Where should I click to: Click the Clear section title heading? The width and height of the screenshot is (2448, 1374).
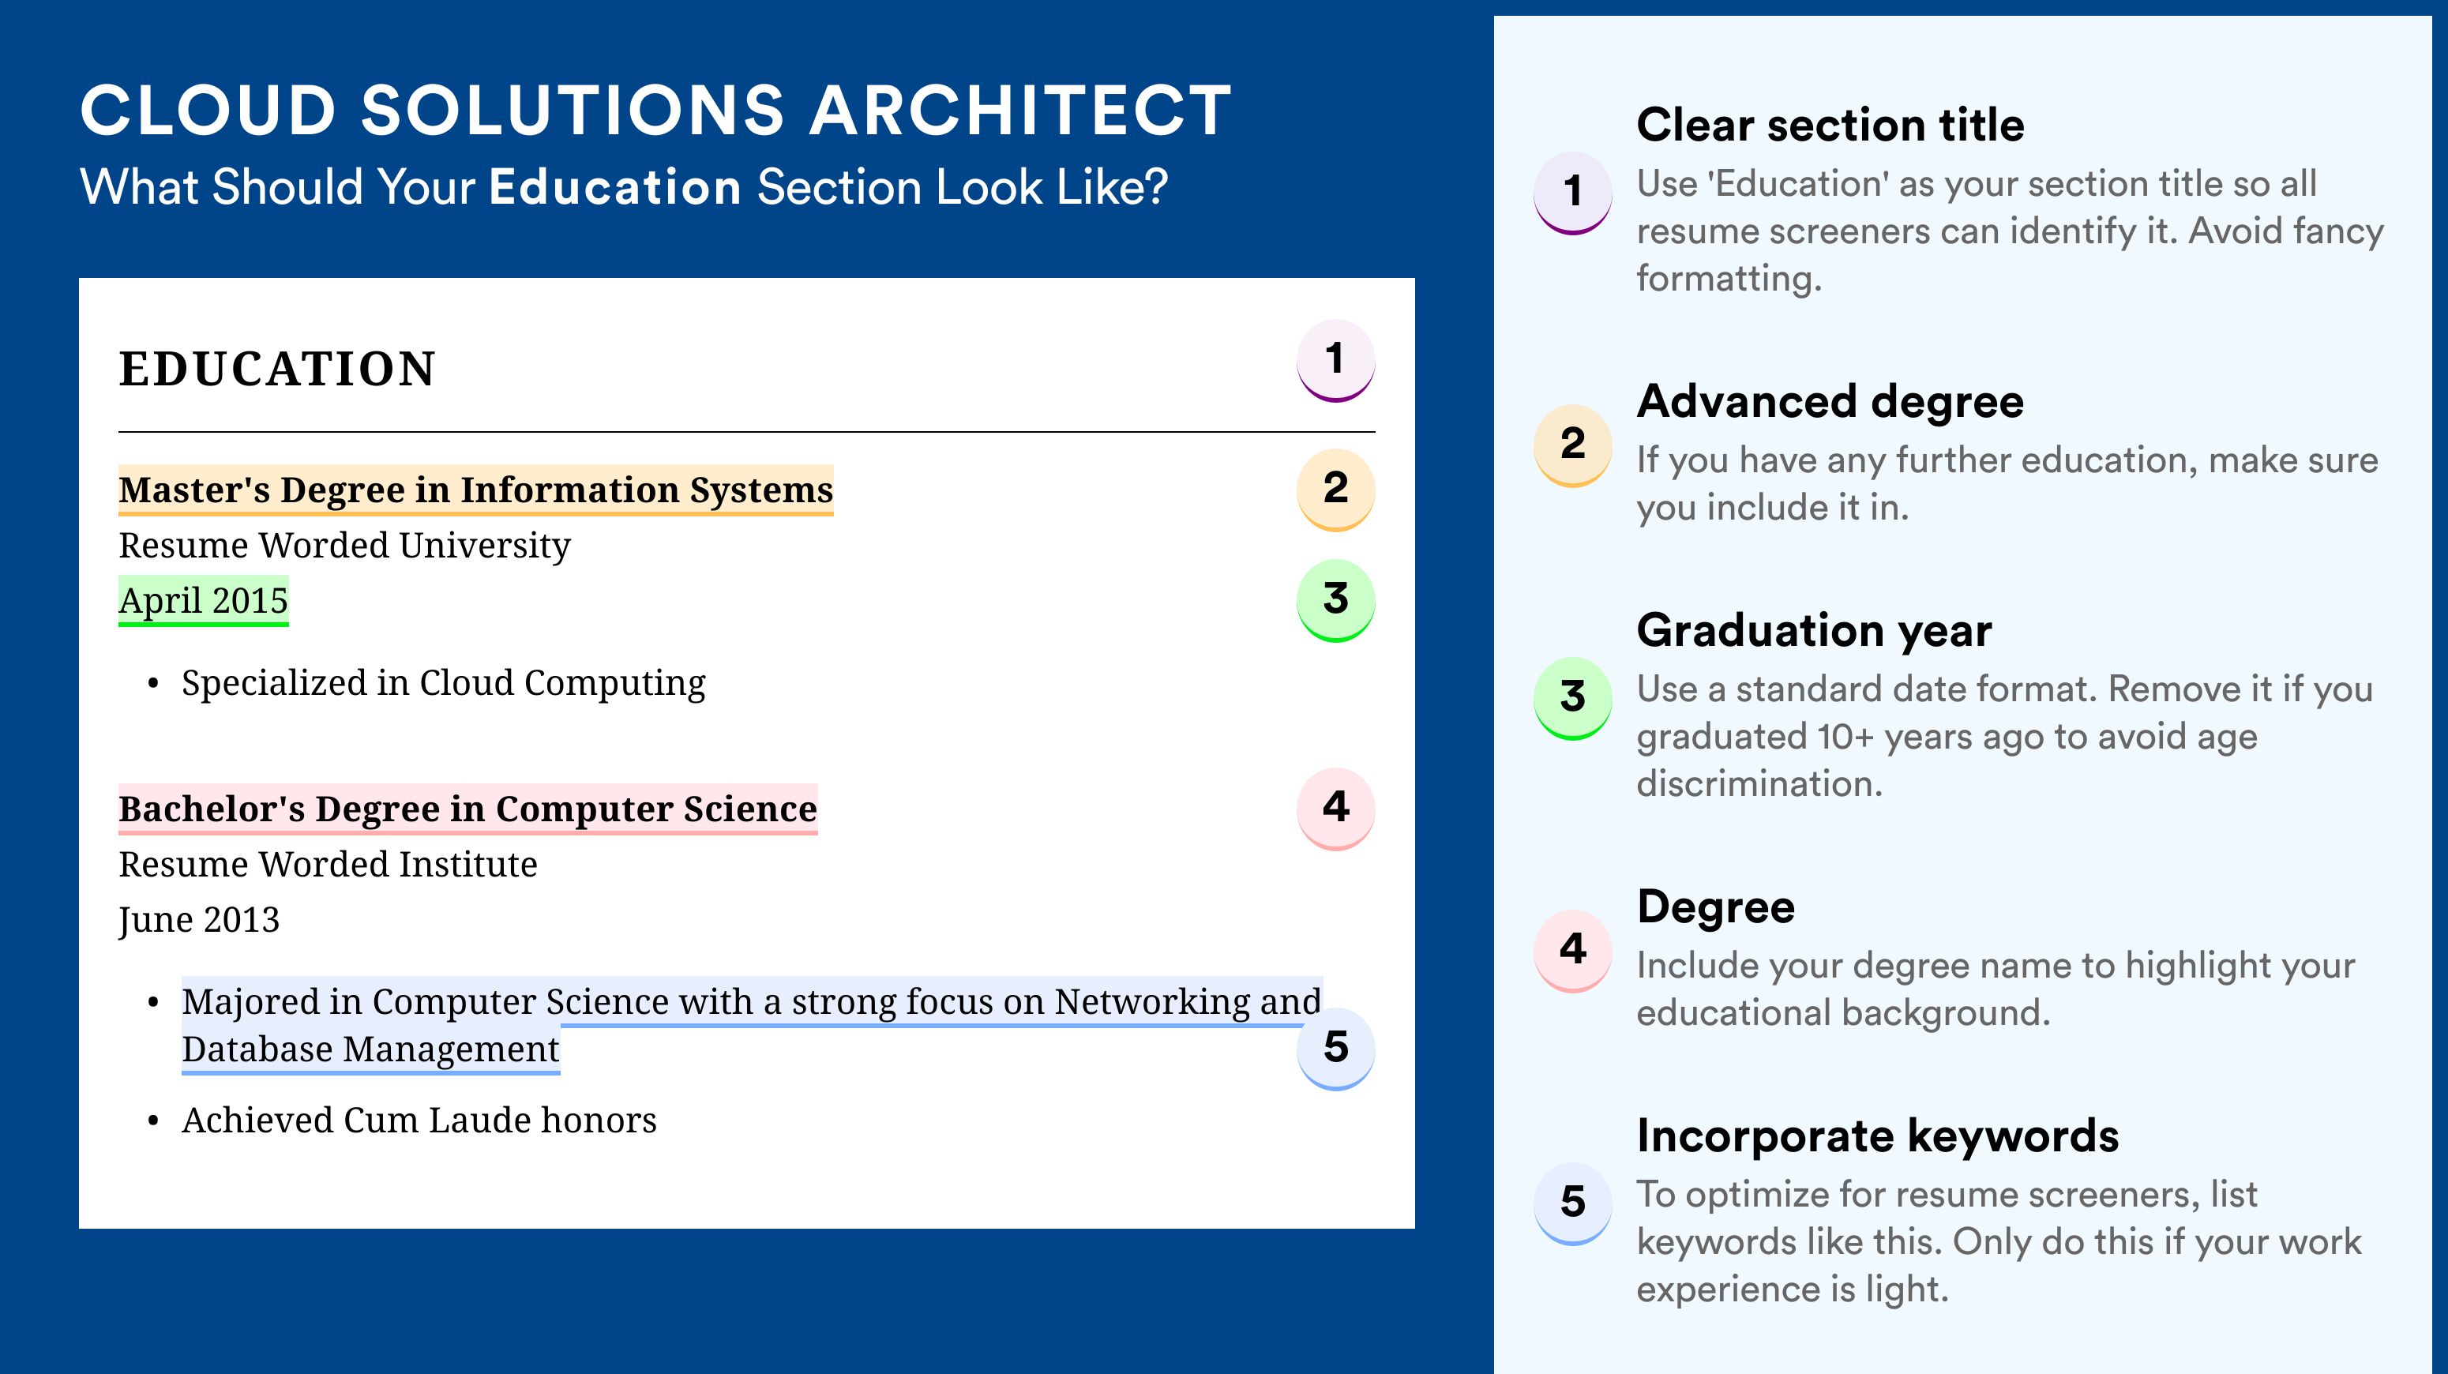tap(1830, 125)
